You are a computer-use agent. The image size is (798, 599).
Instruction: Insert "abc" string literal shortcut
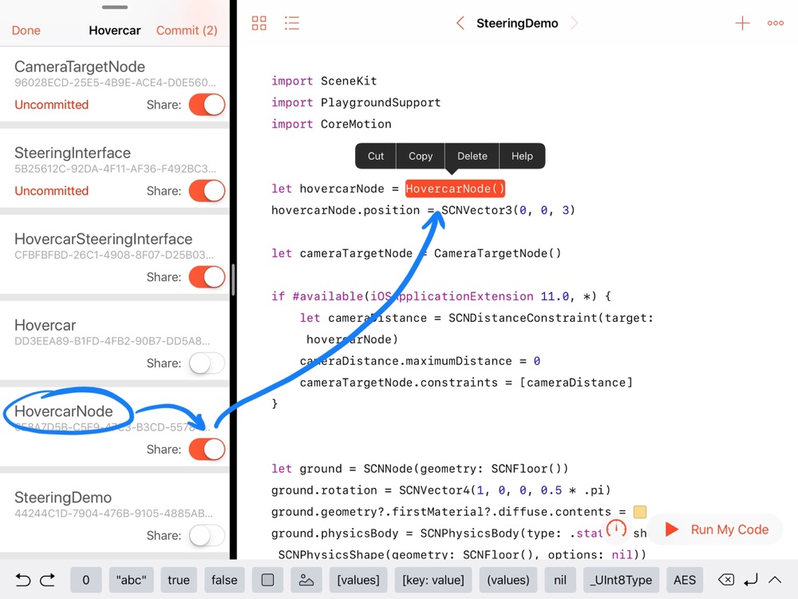131,580
